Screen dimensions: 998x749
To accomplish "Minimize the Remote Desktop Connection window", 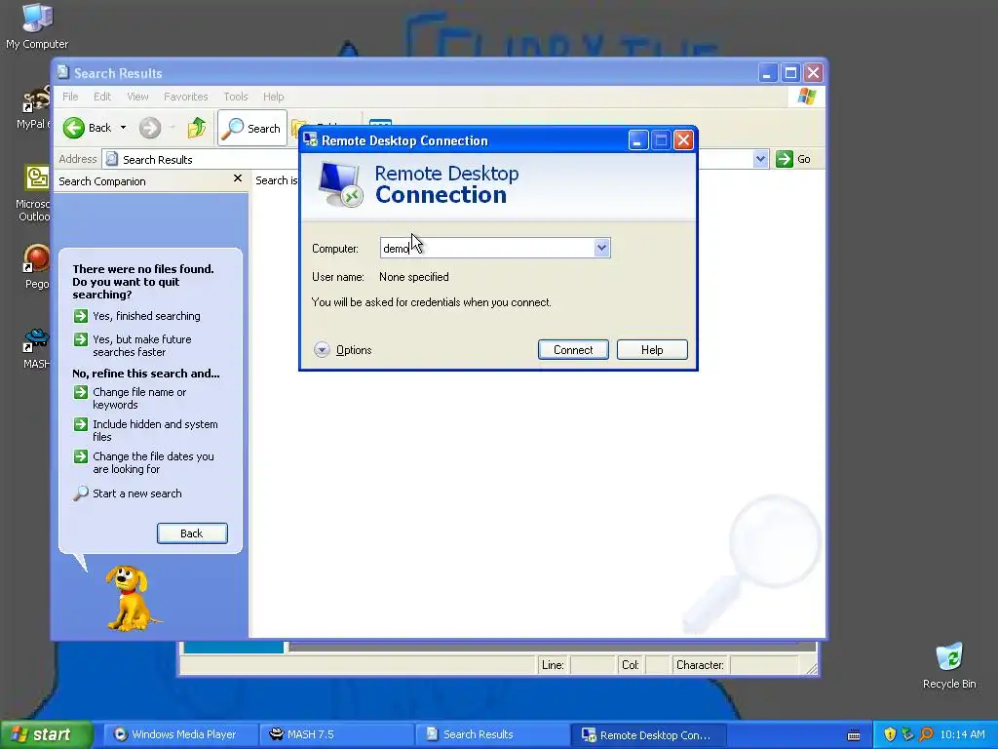I will [x=637, y=140].
